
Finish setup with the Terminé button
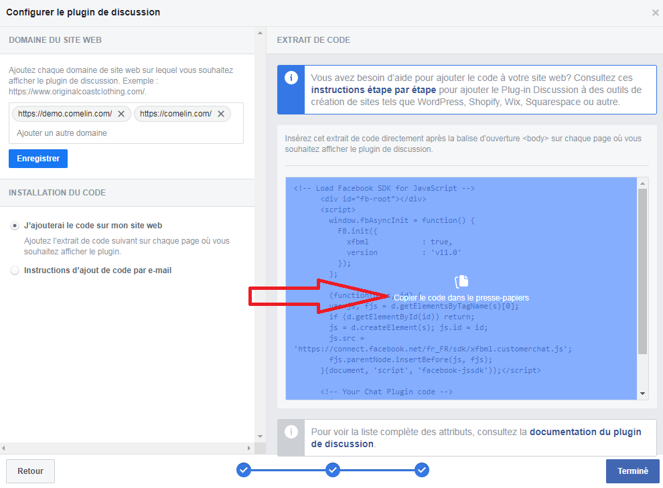633,471
